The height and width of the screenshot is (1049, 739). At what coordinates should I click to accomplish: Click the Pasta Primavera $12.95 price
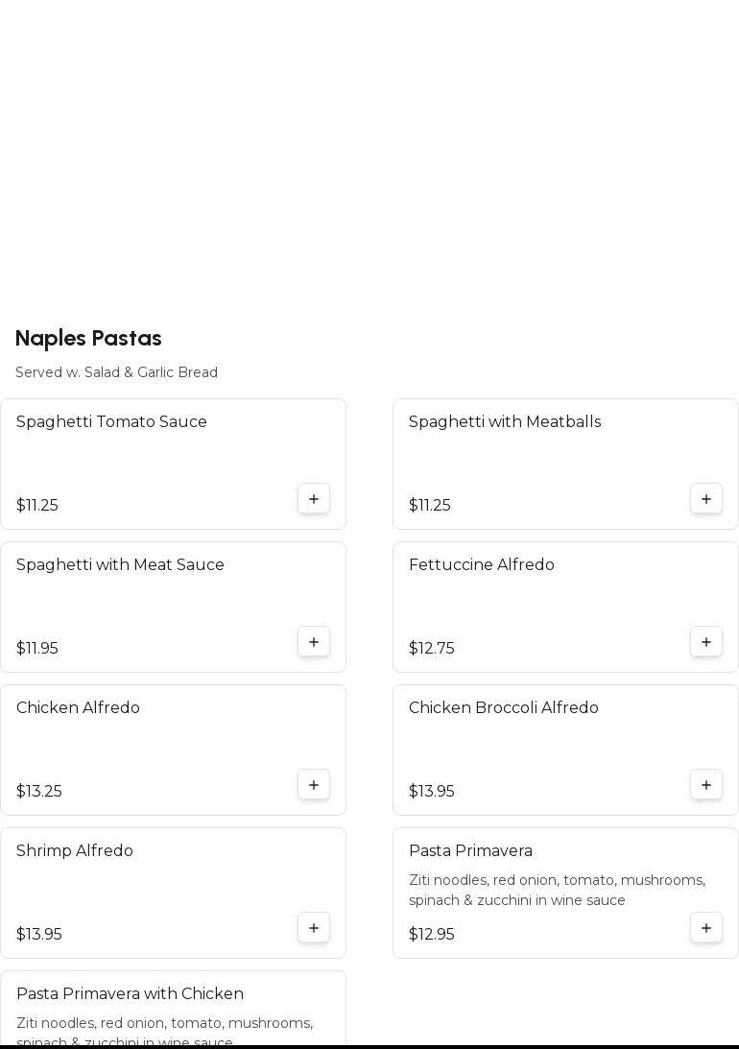(432, 935)
